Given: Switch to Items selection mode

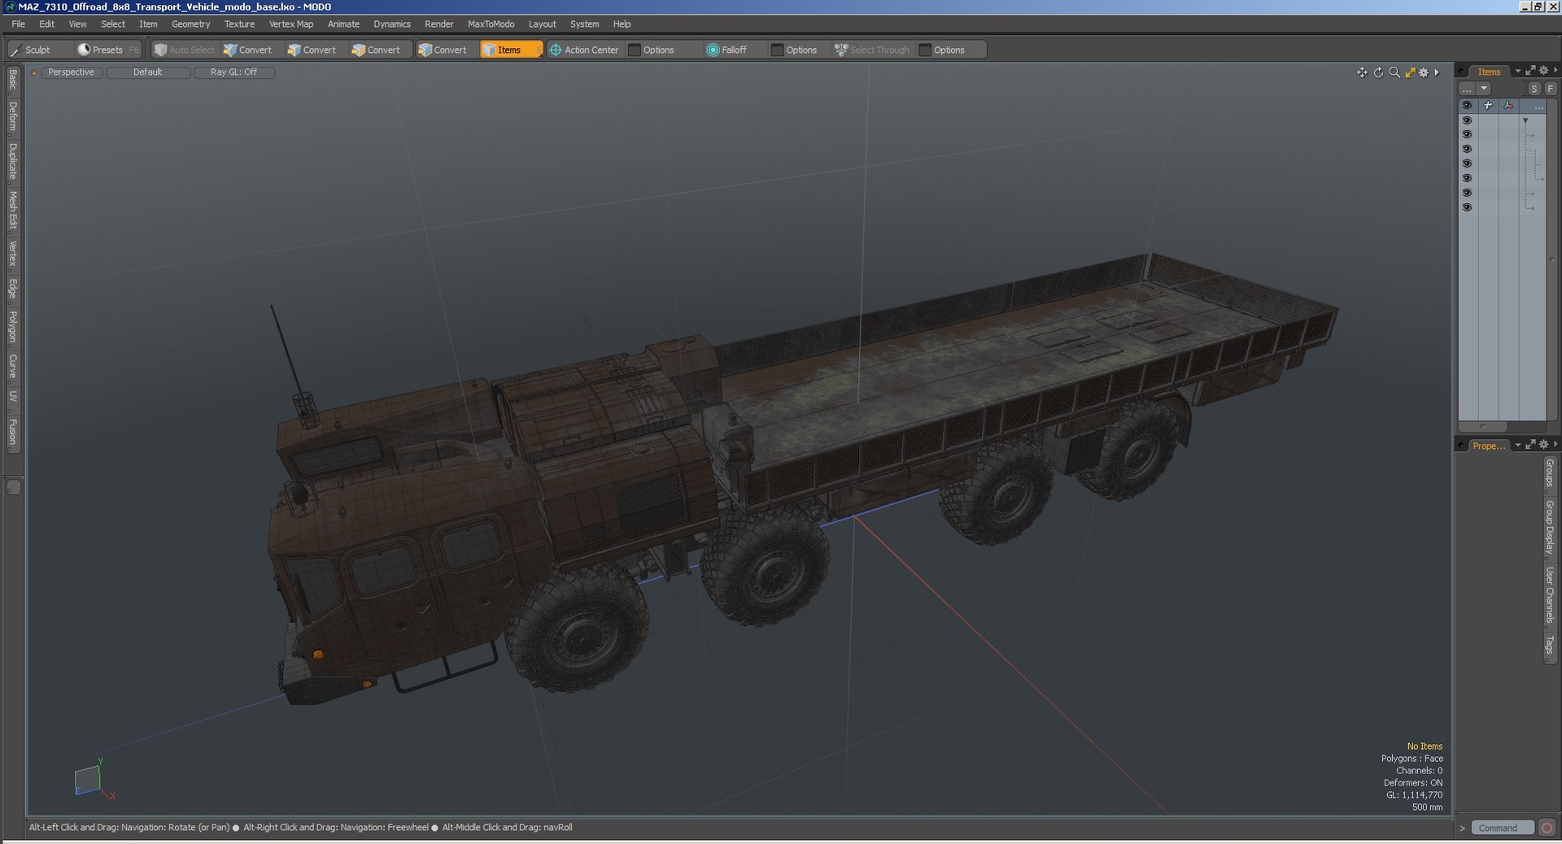Looking at the screenshot, I should pos(510,50).
